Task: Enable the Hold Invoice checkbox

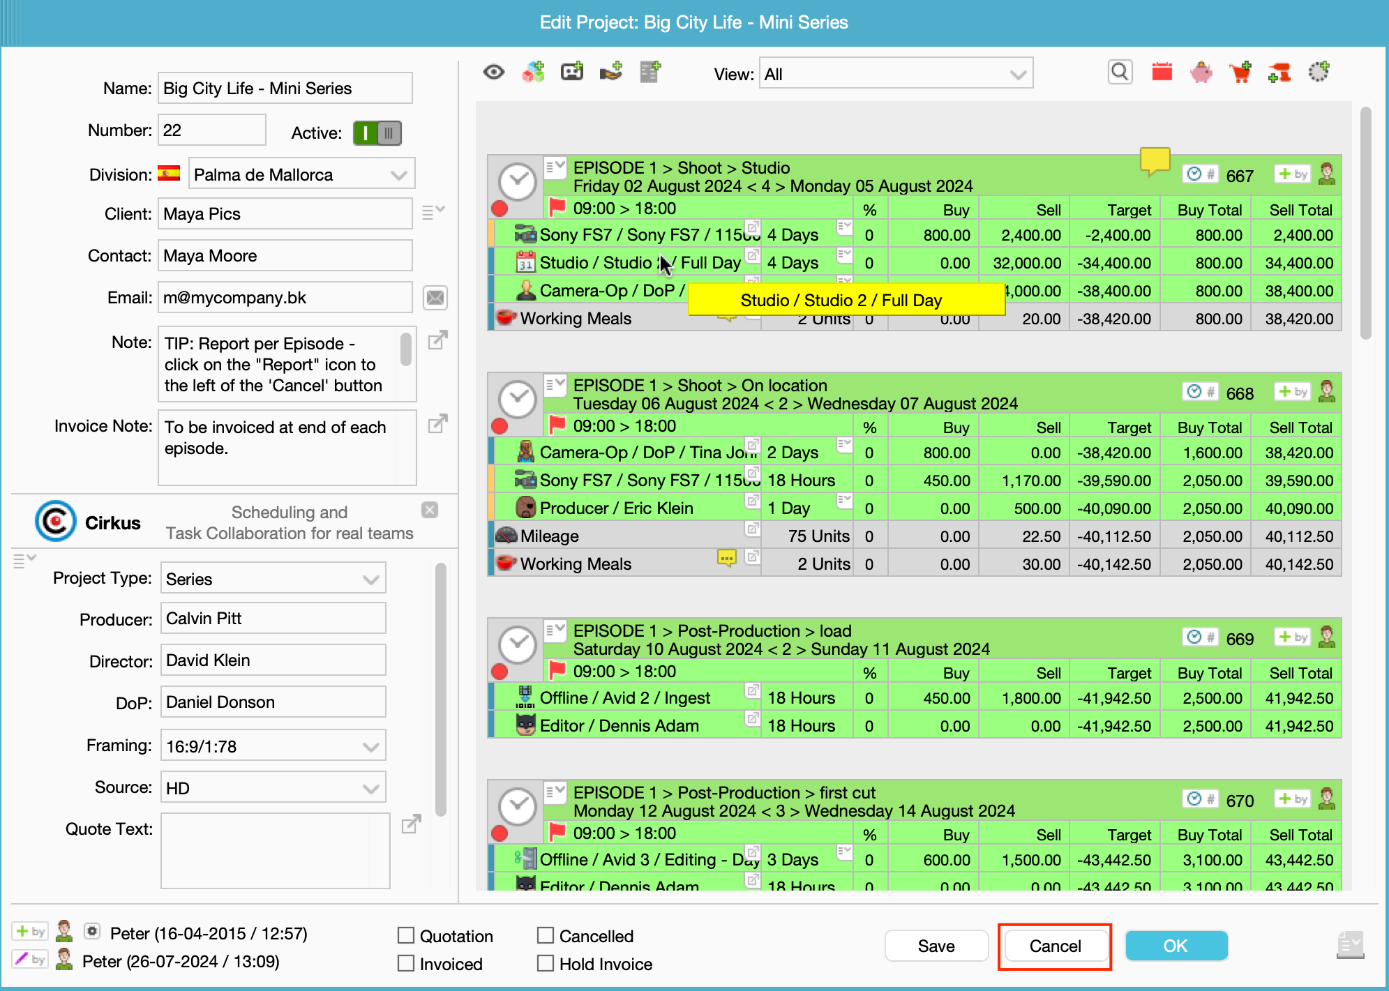Action: pos(546,963)
